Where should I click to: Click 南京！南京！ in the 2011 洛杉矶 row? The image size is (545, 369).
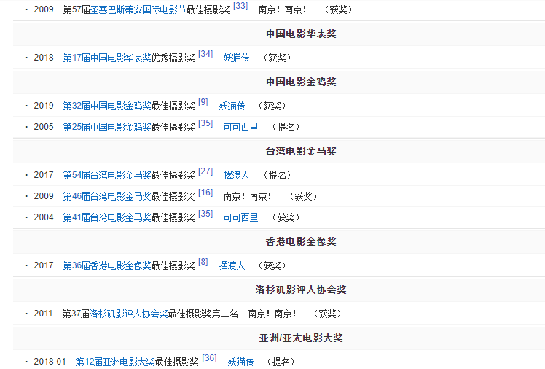[x=272, y=314]
